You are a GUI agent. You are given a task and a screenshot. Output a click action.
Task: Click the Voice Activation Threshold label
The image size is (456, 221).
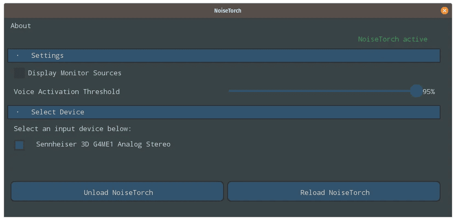tap(67, 92)
